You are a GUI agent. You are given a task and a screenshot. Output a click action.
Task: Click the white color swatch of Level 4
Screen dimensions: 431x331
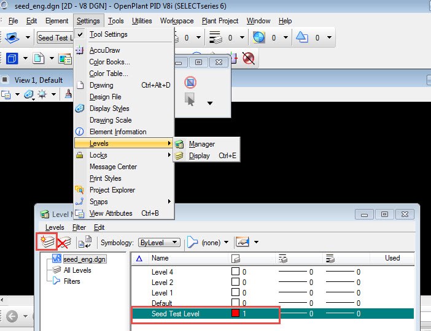(x=236, y=272)
